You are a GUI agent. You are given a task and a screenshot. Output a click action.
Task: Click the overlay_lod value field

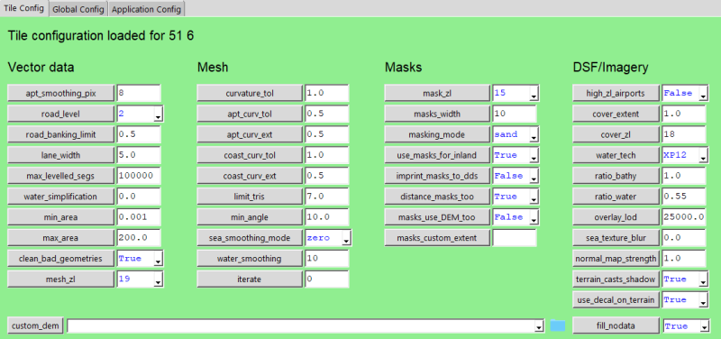(x=684, y=217)
